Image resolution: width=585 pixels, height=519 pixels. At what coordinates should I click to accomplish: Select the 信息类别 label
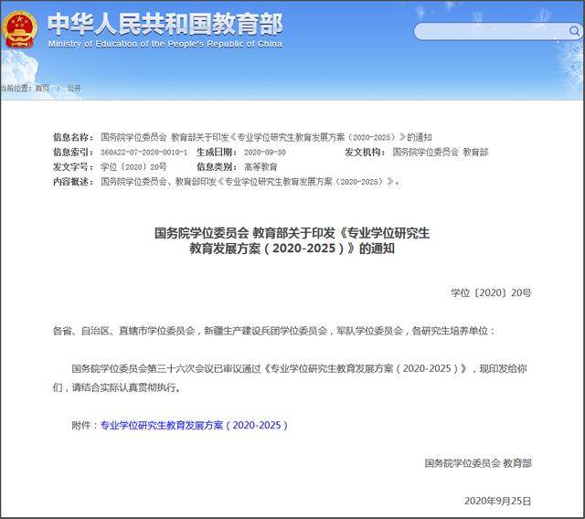click(x=217, y=166)
